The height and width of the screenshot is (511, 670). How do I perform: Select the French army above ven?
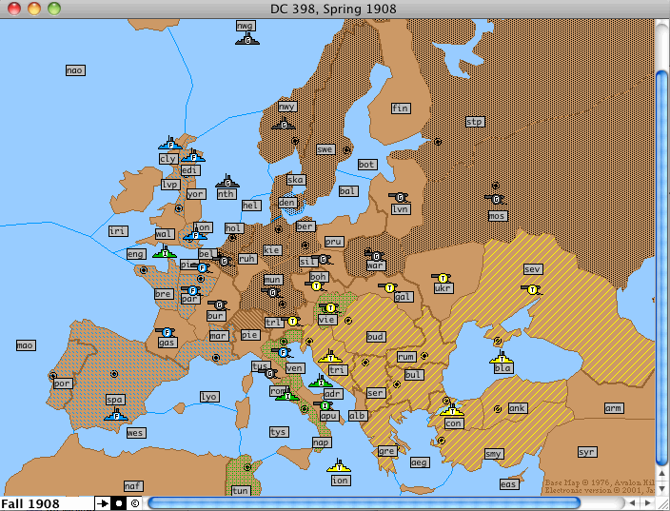[x=282, y=352]
